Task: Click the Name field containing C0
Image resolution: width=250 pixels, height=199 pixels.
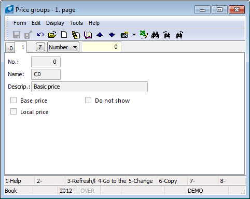Action: coord(46,74)
